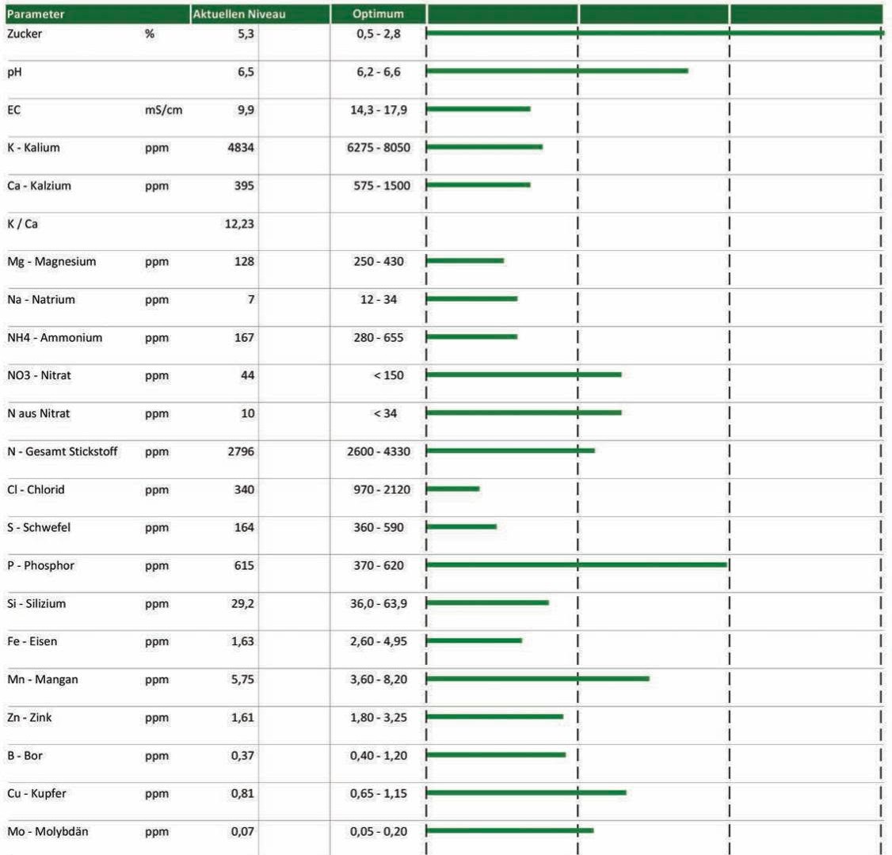Click the "Optimum" column header
Image resolution: width=892 pixels, height=855 pixels.
coord(379,14)
